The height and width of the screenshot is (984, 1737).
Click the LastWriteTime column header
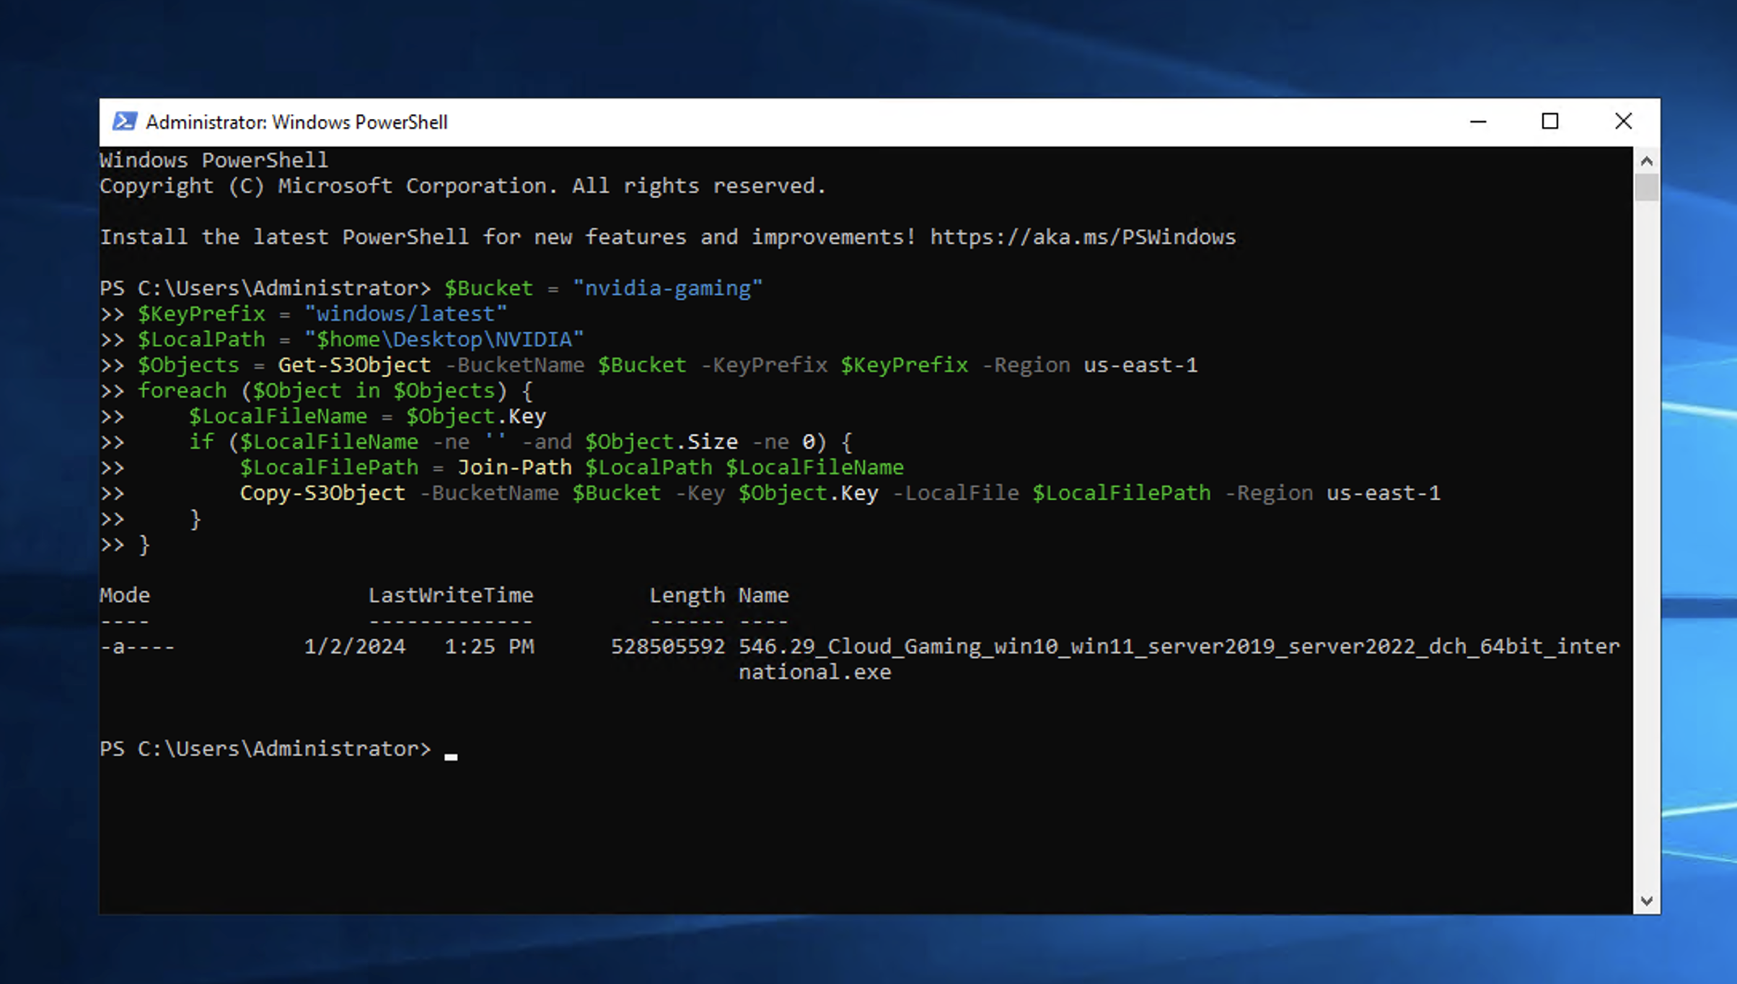[451, 595]
